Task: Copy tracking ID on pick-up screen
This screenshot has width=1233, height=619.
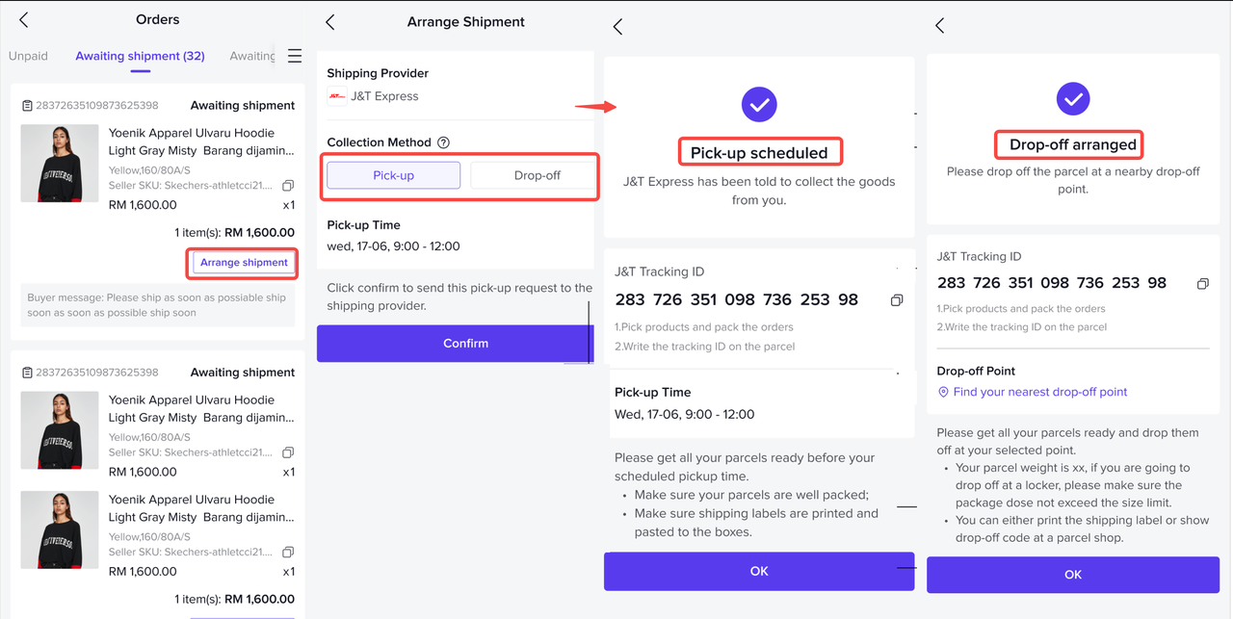Action: click(x=897, y=300)
